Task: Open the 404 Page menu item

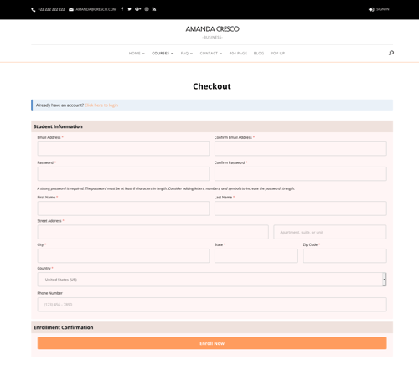Action: (x=238, y=53)
